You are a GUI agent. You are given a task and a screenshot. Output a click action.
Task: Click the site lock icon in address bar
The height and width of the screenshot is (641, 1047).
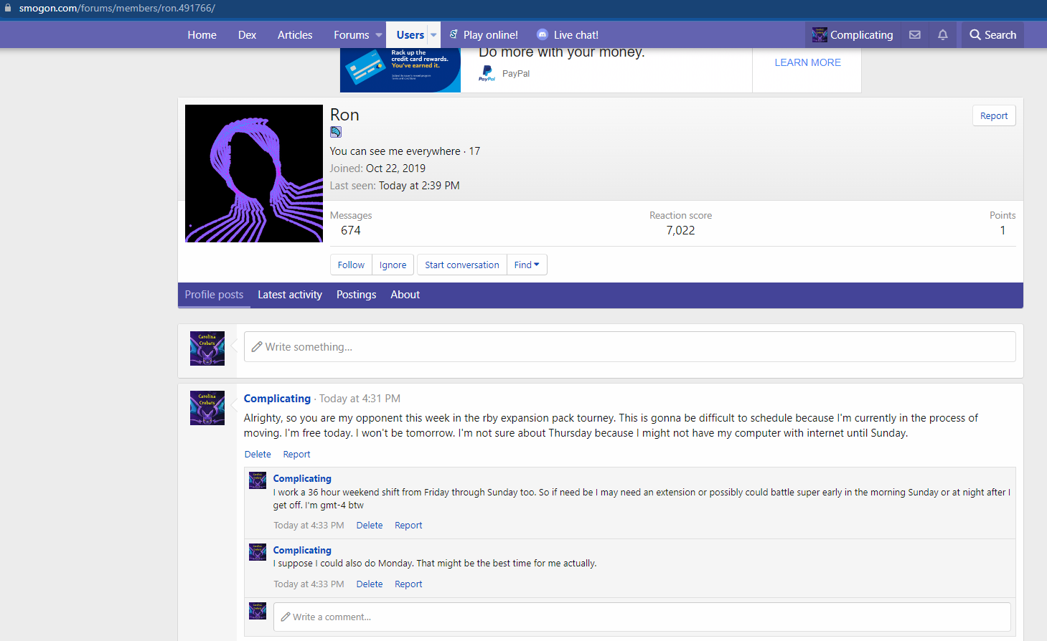pyautogui.click(x=8, y=8)
